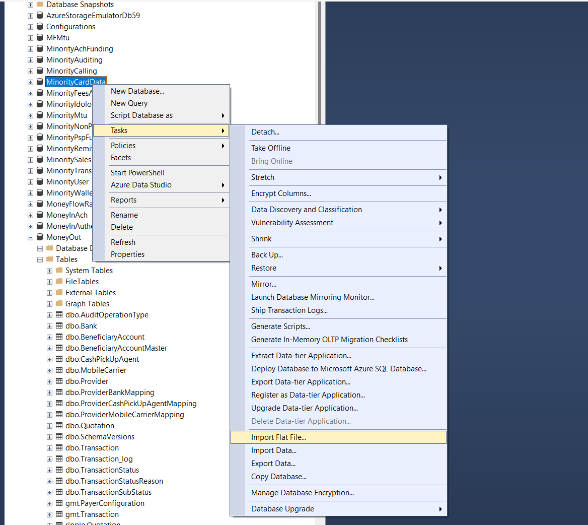Open the Stretch submenu arrow

click(x=440, y=177)
